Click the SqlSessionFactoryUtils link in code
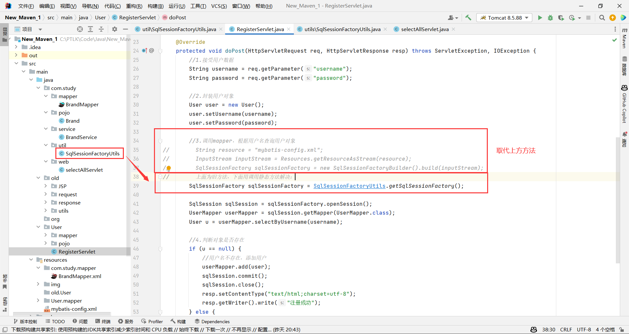The width and height of the screenshot is (629, 334). click(349, 186)
